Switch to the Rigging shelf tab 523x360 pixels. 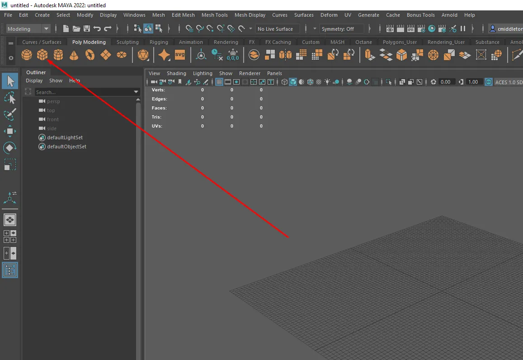tap(159, 42)
